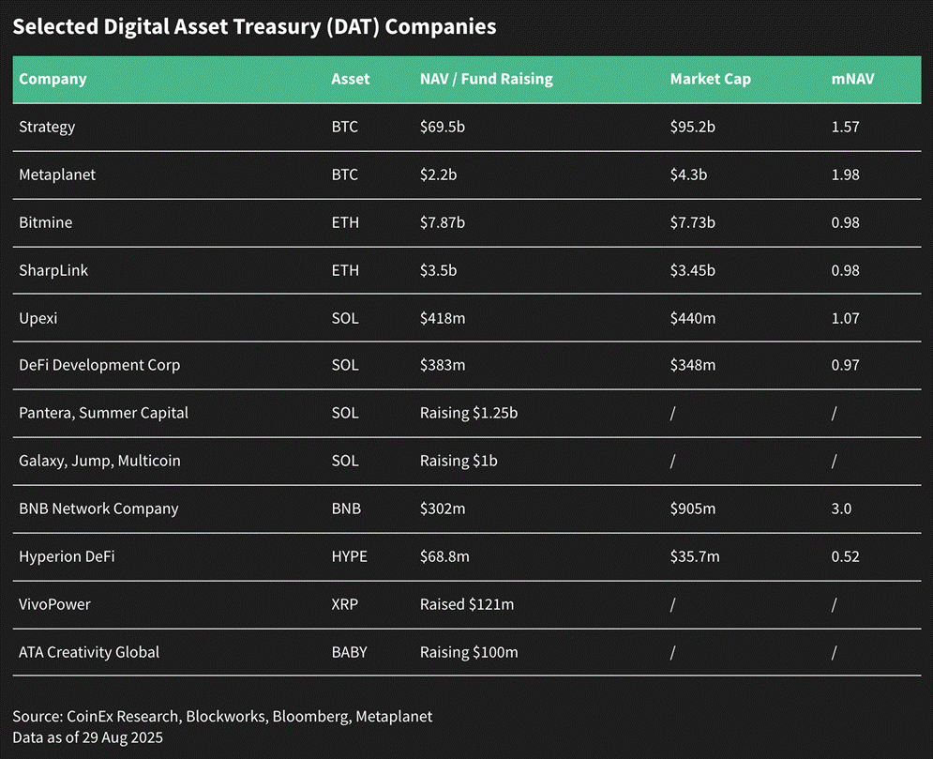Click the SharpLink row name
This screenshot has height=759, width=933.
[53, 270]
